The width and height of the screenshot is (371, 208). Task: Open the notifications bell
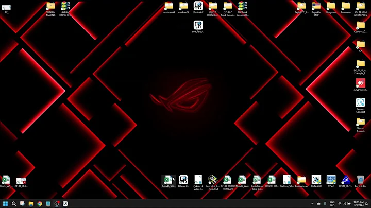pos(366,204)
